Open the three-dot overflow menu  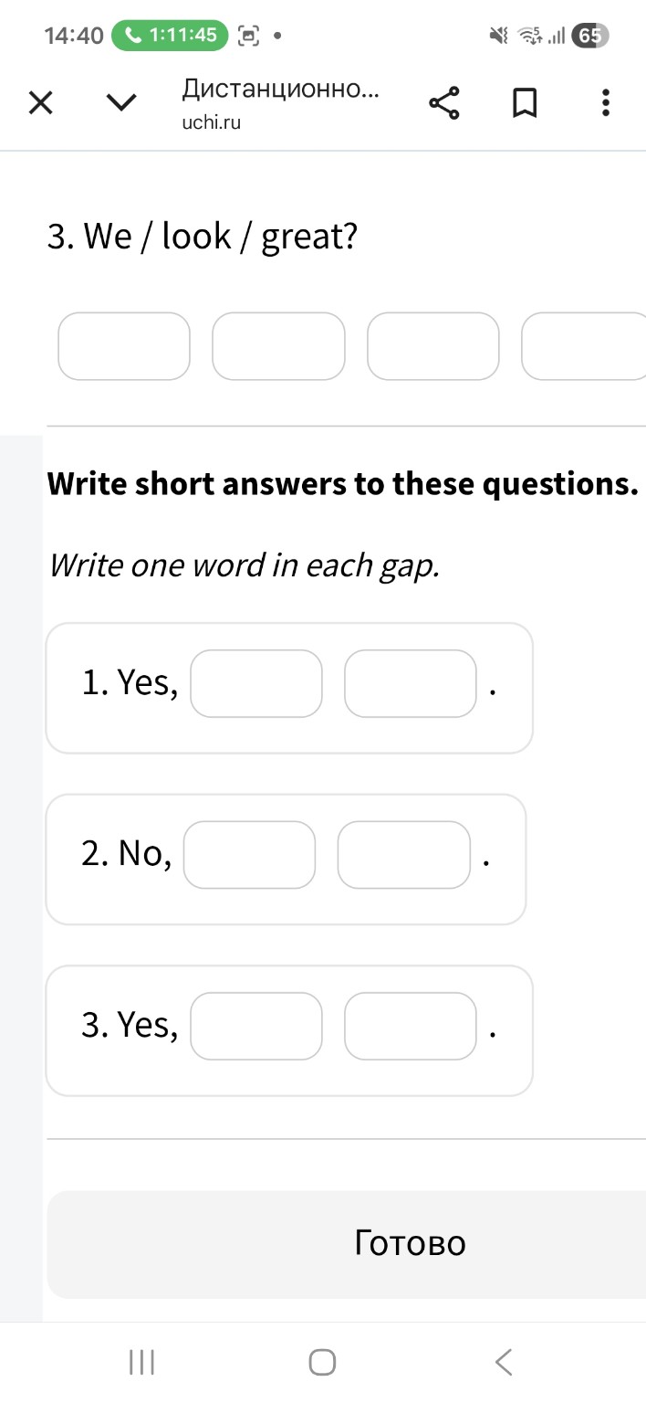[605, 103]
